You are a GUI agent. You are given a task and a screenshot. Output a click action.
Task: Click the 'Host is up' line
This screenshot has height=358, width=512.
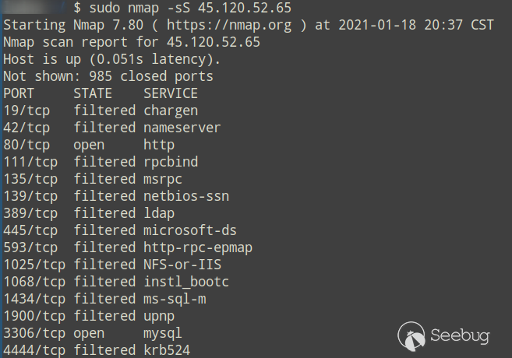point(112,59)
